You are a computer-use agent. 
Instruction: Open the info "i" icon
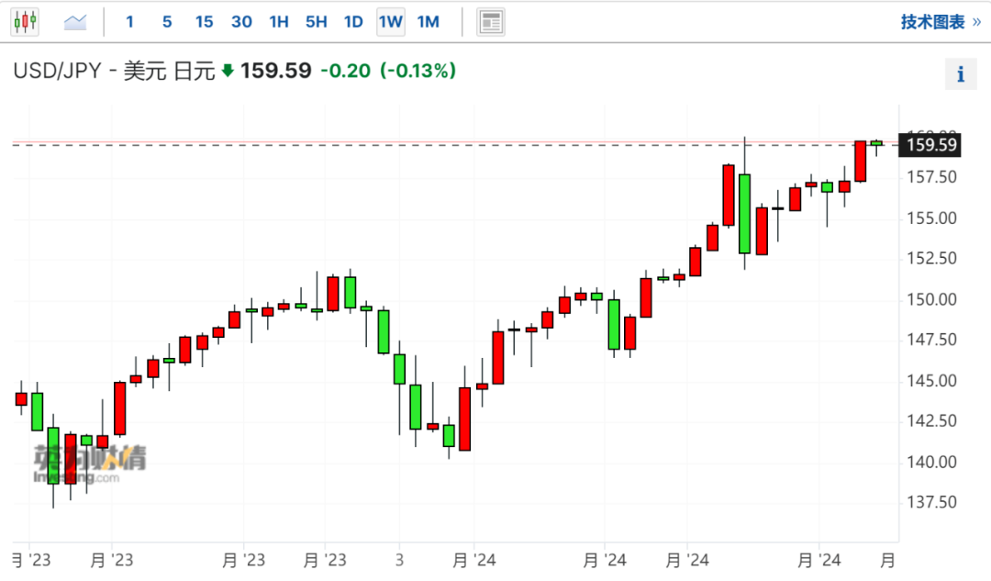(961, 74)
